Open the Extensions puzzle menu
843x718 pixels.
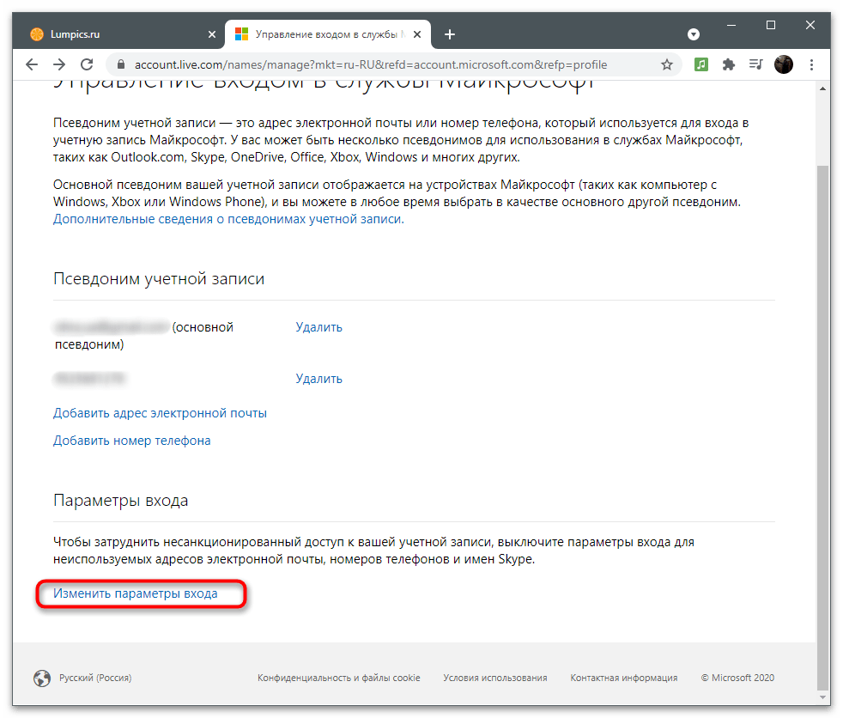point(729,64)
